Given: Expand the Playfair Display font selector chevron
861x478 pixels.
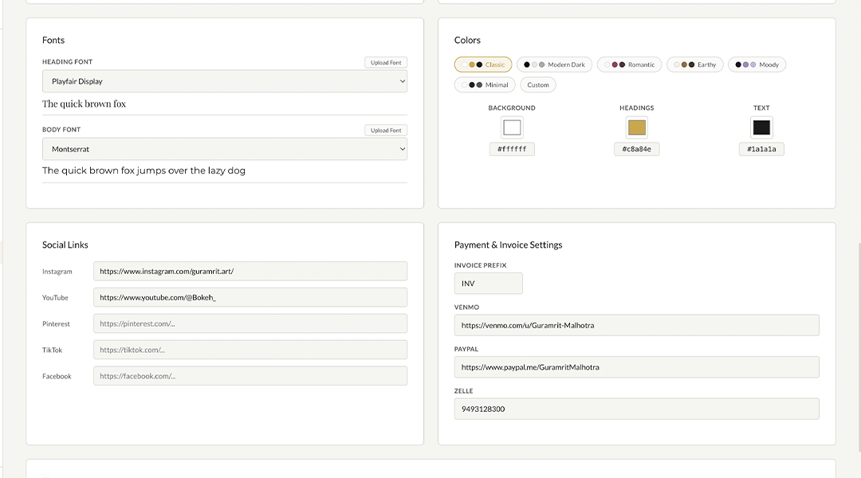Looking at the screenshot, I should coord(401,80).
